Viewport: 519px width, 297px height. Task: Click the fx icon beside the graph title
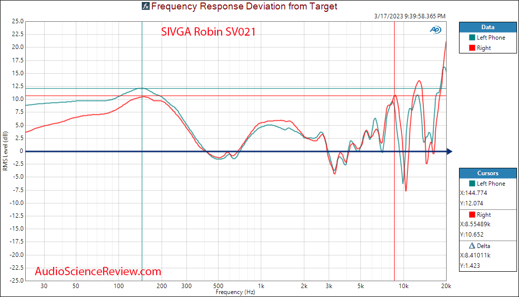point(146,6)
